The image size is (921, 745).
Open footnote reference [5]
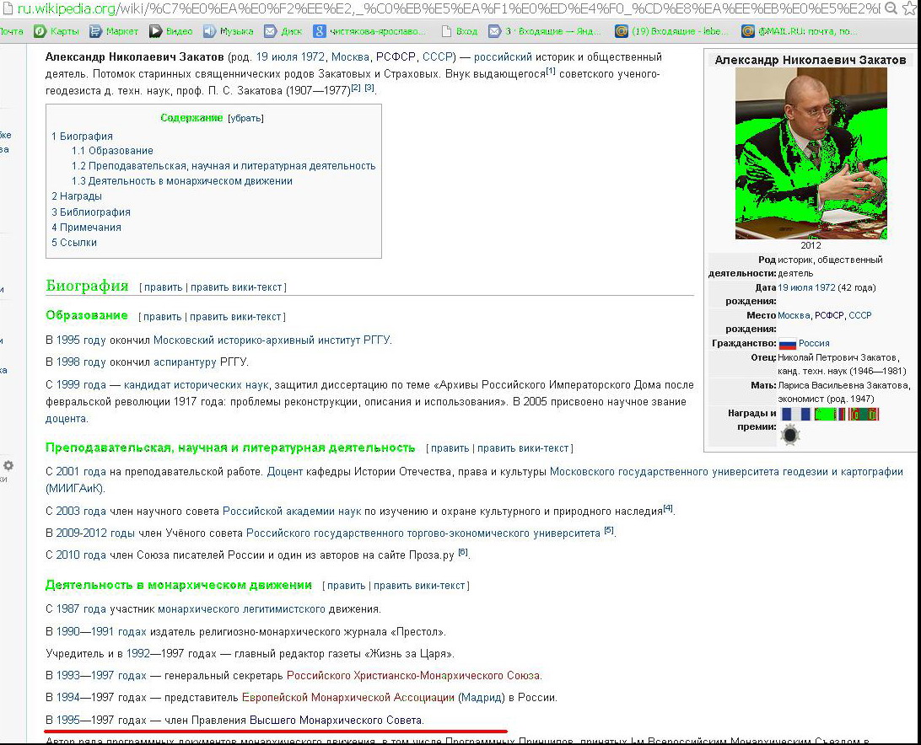(609, 530)
